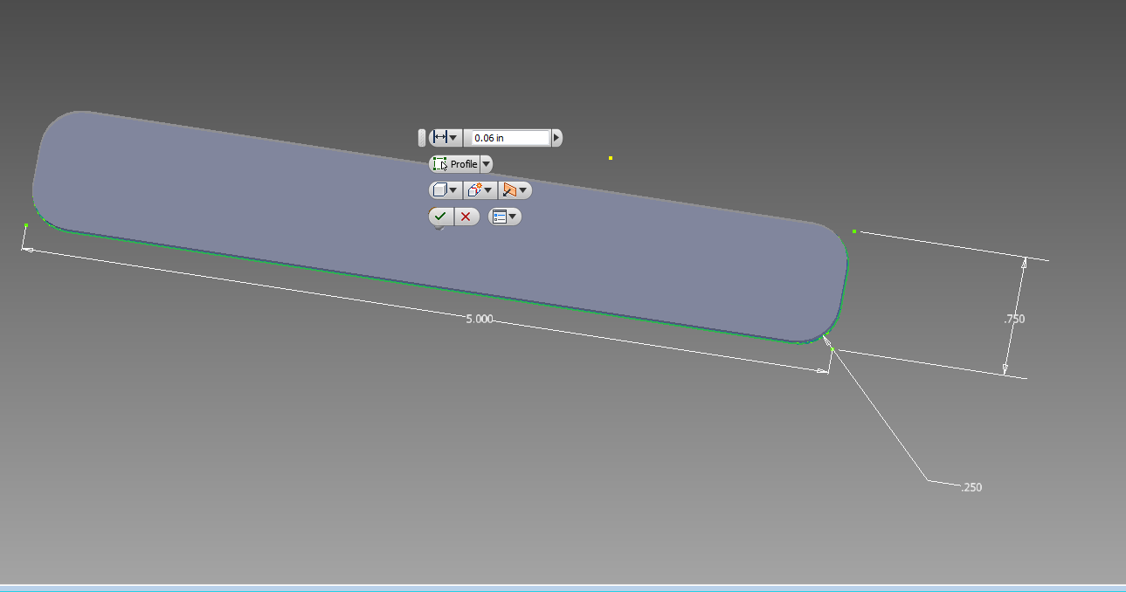
Task: Open the direction options dropdown arrow
Action: [x=523, y=189]
